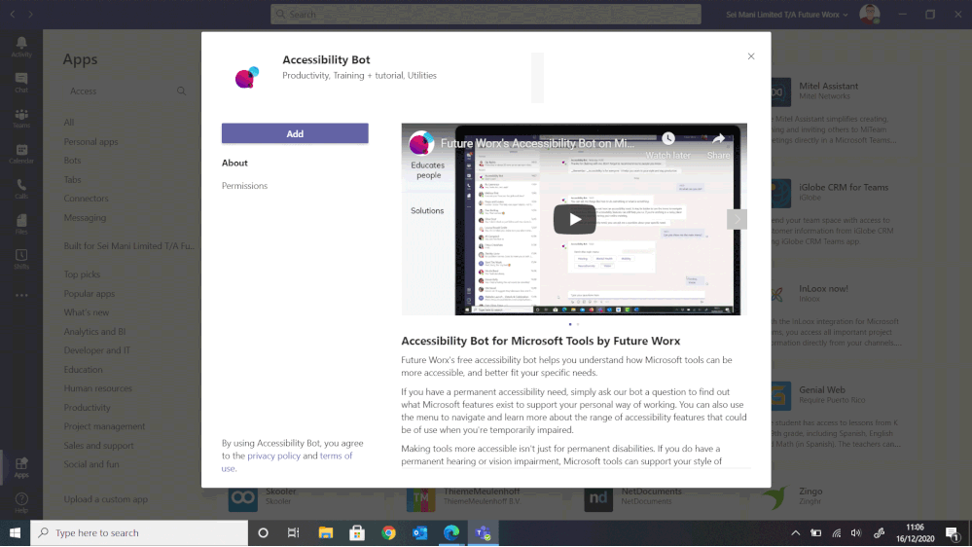Screen dimensions: 972x547
Task: Click the navigate forward arrow
Action: click(x=30, y=14)
